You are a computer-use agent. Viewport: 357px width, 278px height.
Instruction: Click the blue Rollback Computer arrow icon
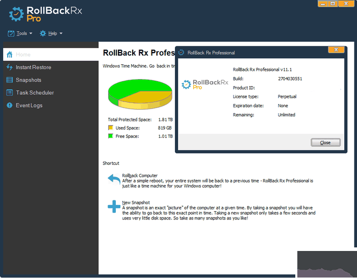[113, 180]
